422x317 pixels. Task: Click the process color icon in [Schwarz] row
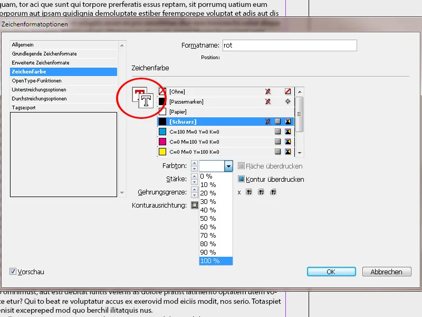278,122
